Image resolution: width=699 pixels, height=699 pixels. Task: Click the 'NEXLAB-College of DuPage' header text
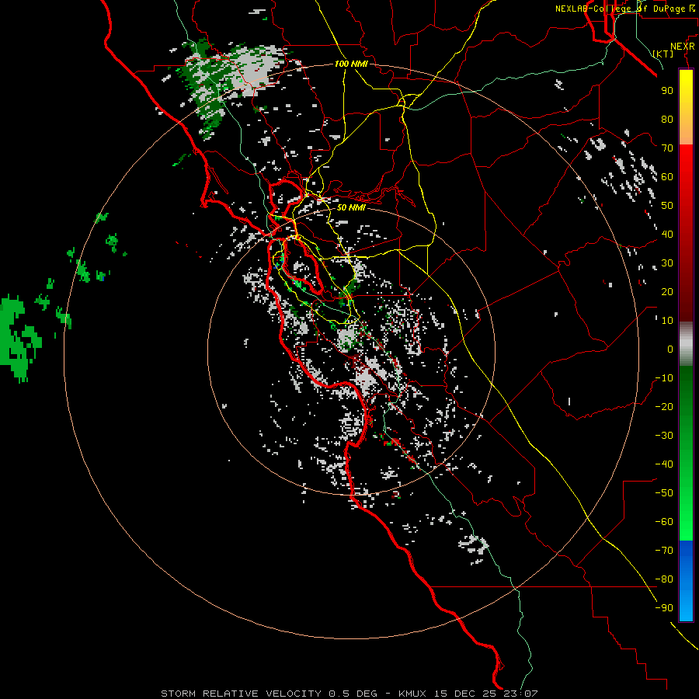click(x=621, y=9)
